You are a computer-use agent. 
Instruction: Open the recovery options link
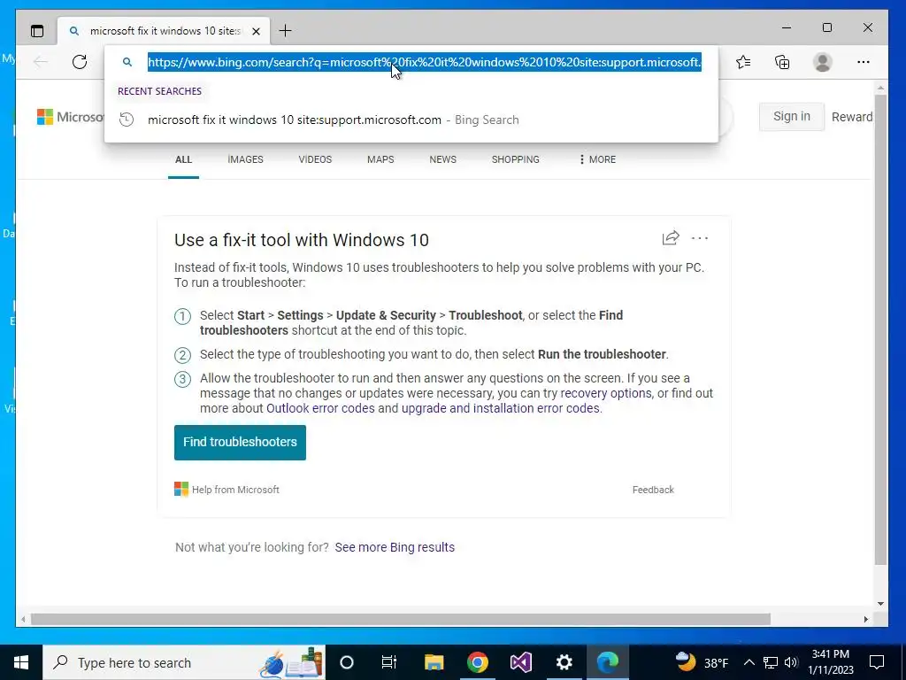606,393
